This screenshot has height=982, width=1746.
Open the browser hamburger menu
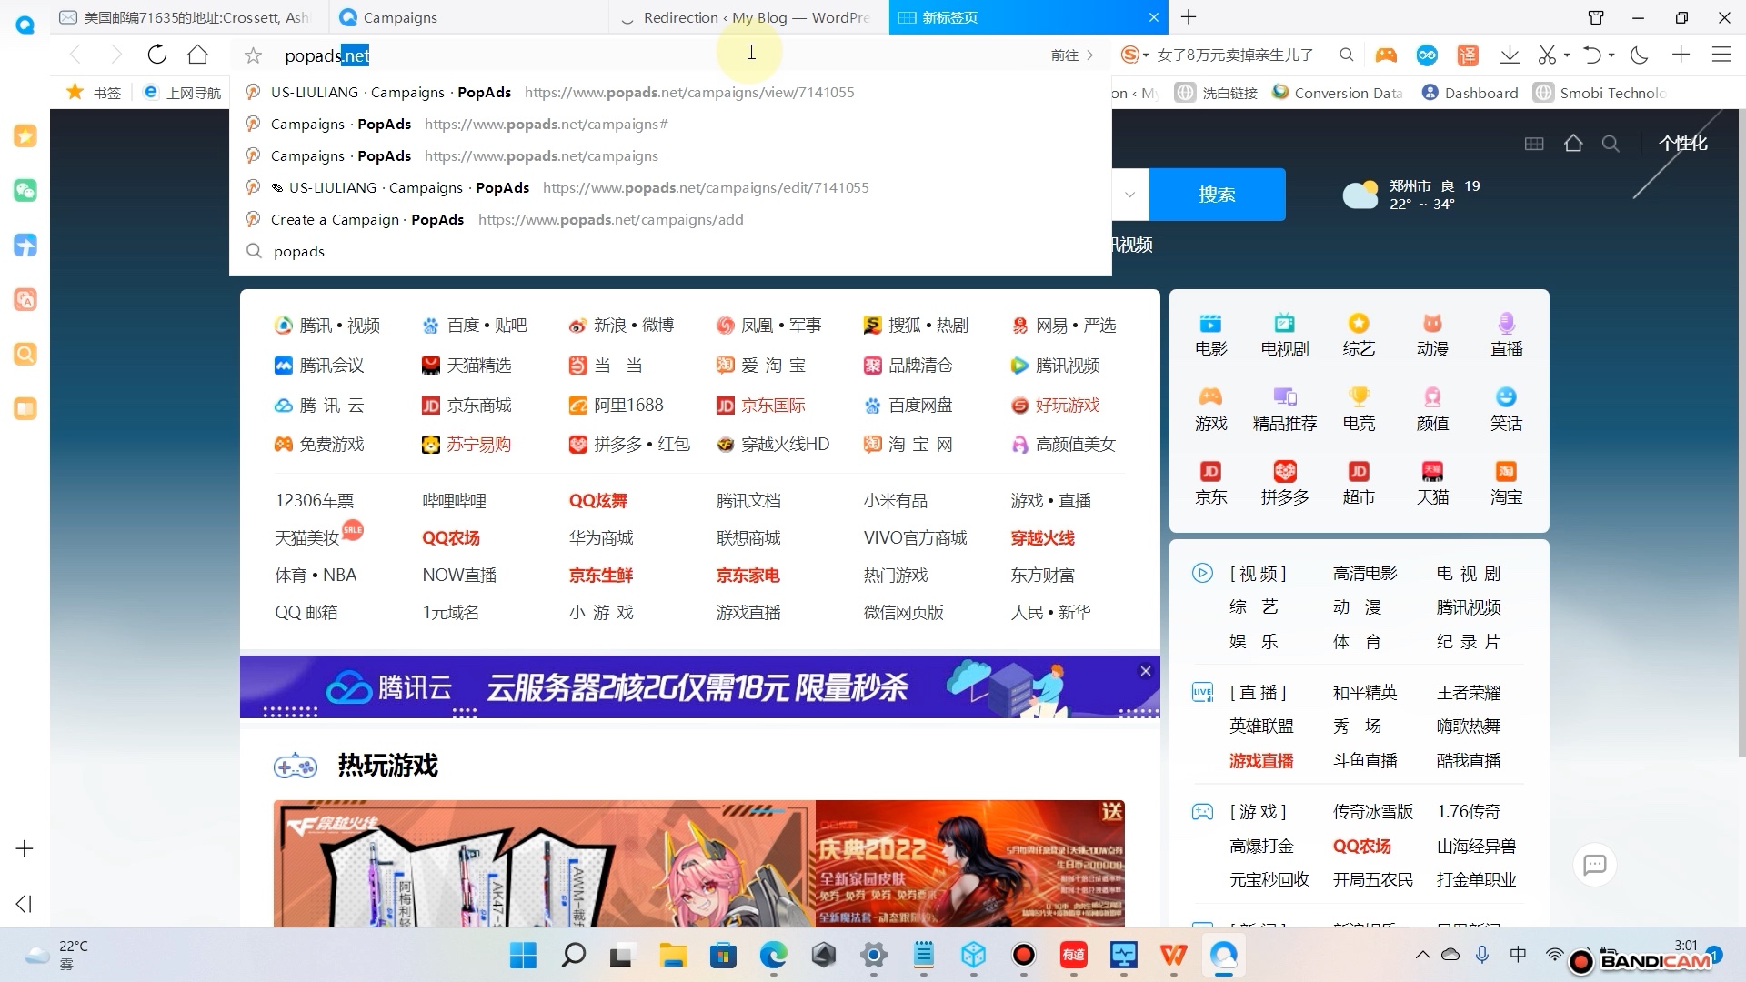(x=1721, y=55)
